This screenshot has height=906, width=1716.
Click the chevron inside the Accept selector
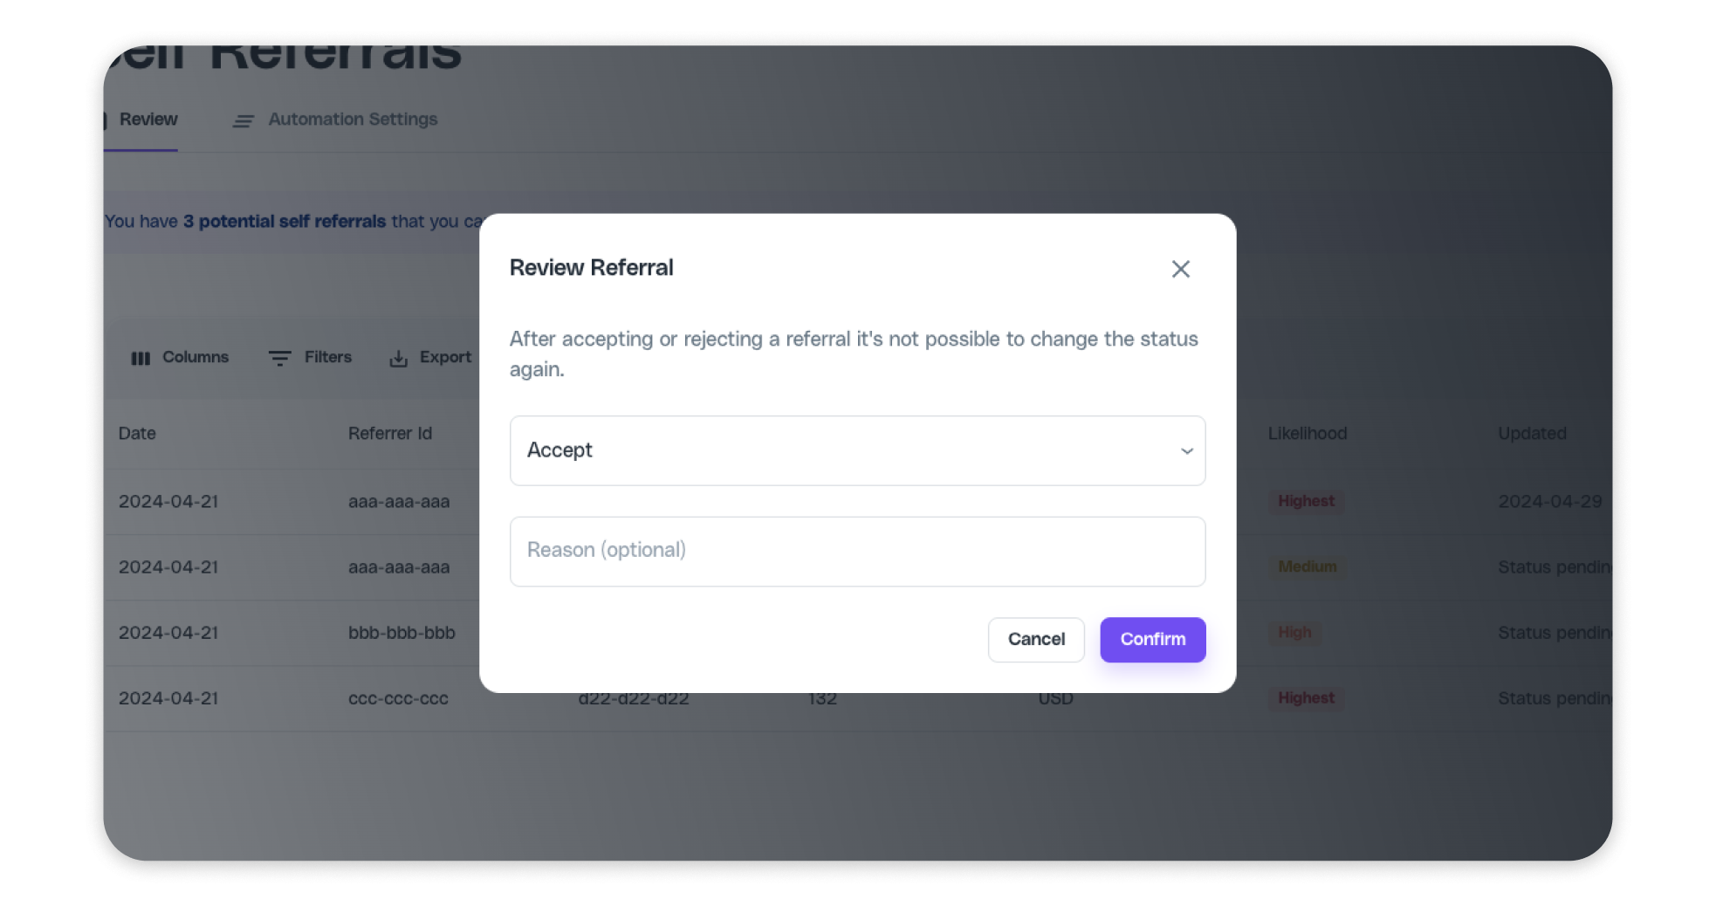(x=1186, y=451)
